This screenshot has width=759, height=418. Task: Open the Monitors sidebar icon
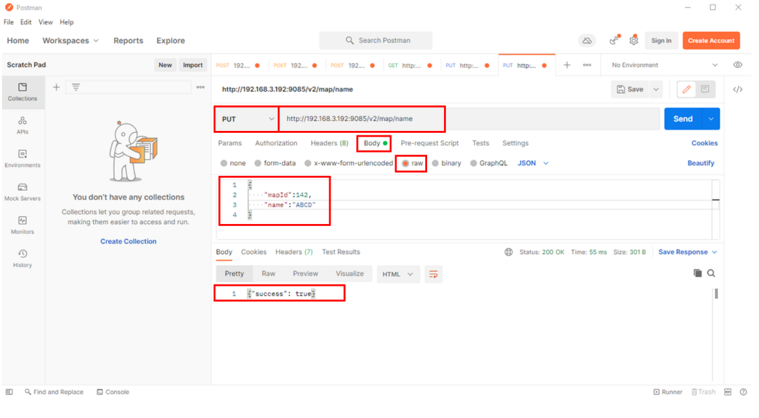22,225
